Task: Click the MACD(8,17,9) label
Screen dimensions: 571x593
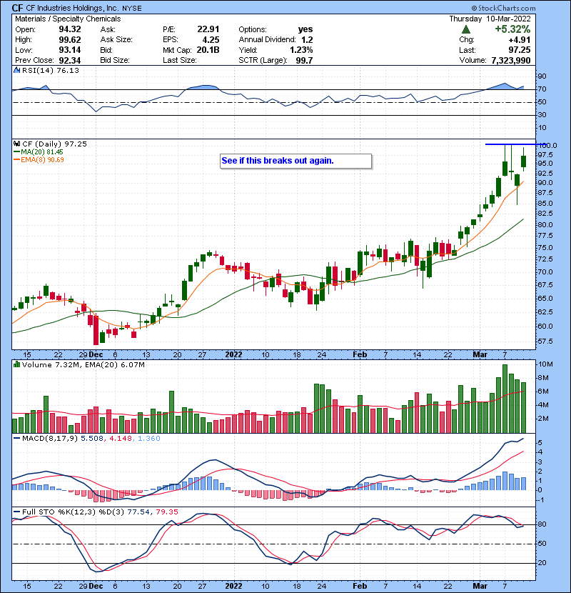Action: (x=50, y=439)
